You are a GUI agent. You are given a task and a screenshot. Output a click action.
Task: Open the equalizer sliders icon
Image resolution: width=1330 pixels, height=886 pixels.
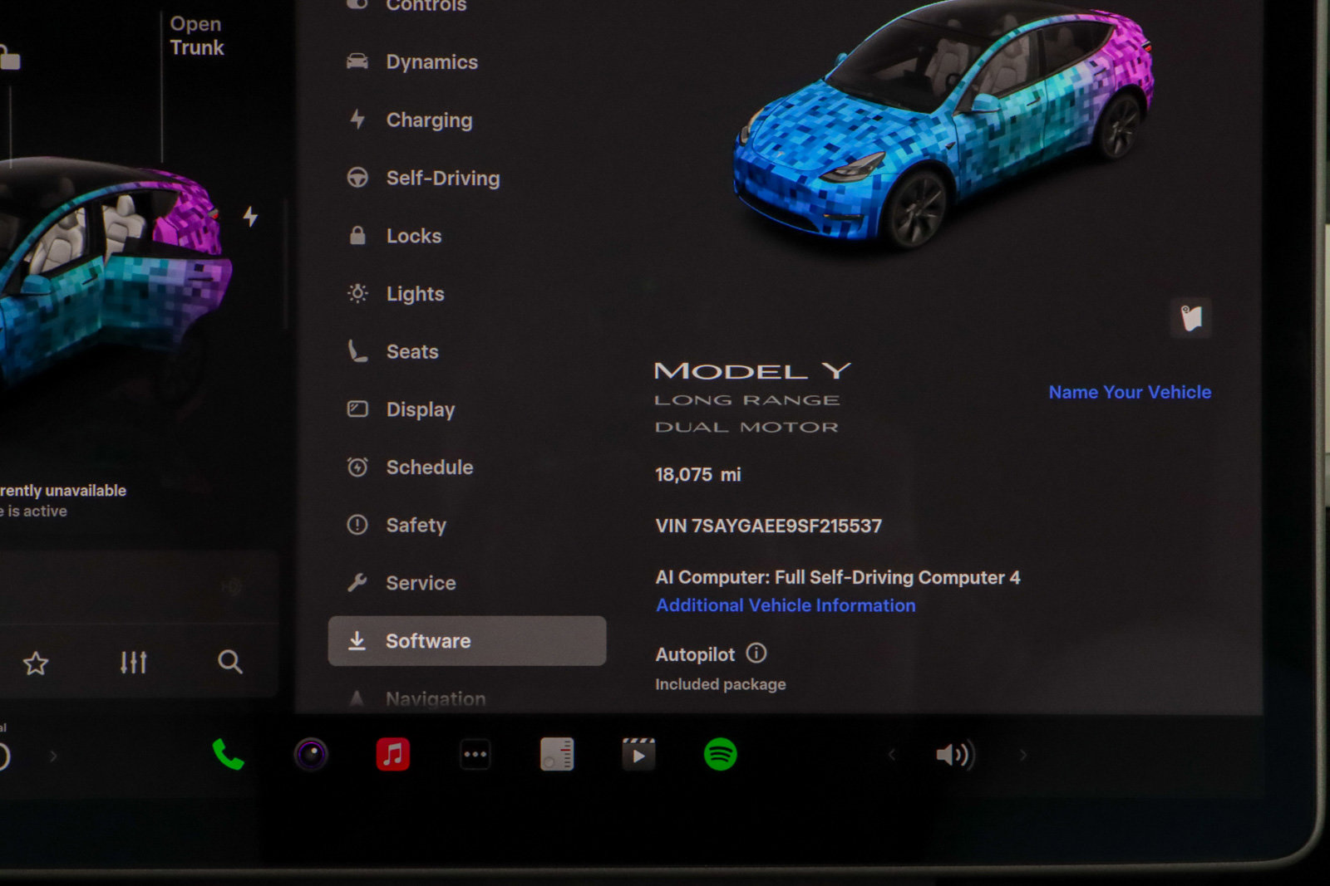133,663
